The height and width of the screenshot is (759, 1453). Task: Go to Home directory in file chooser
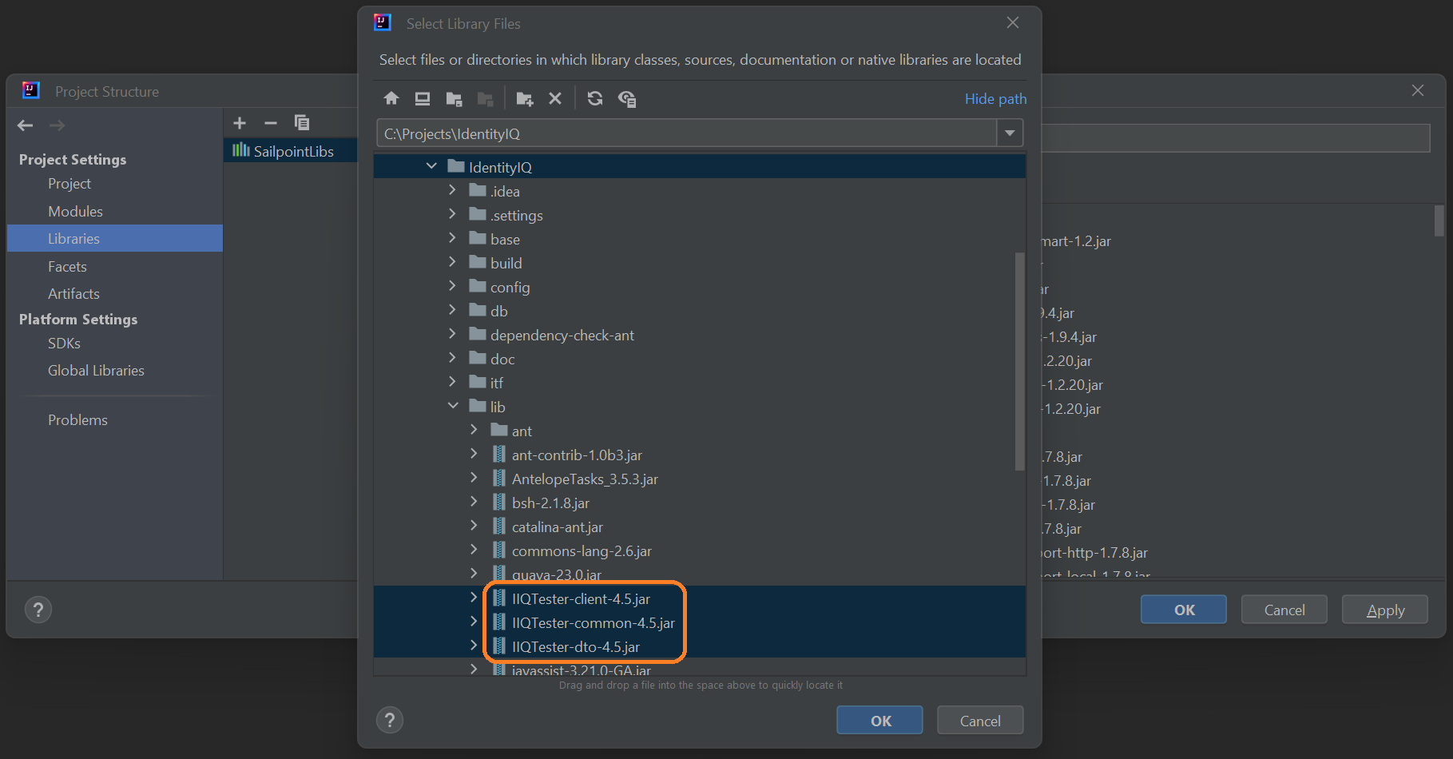click(x=391, y=98)
